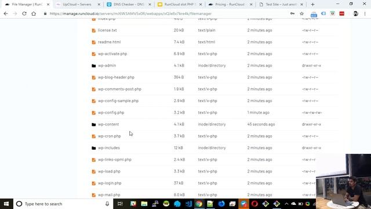Switch to the Test Site tab

point(281,5)
